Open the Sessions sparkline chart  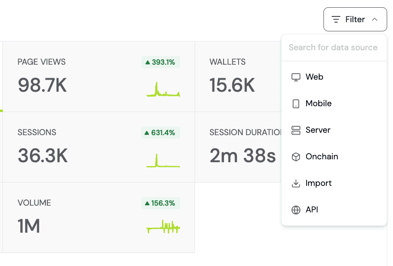click(163, 160)
